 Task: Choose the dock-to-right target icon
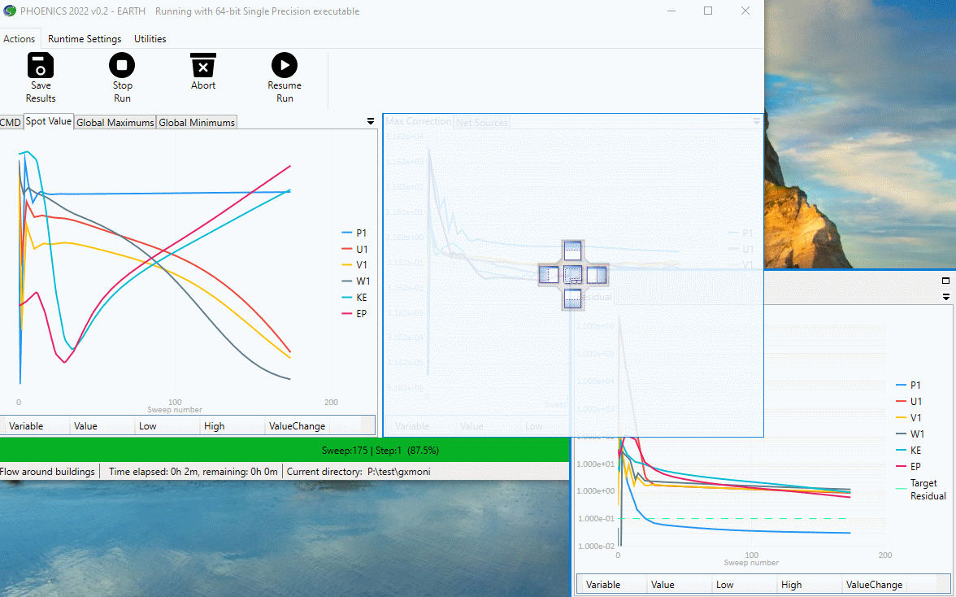pos(597,275)
